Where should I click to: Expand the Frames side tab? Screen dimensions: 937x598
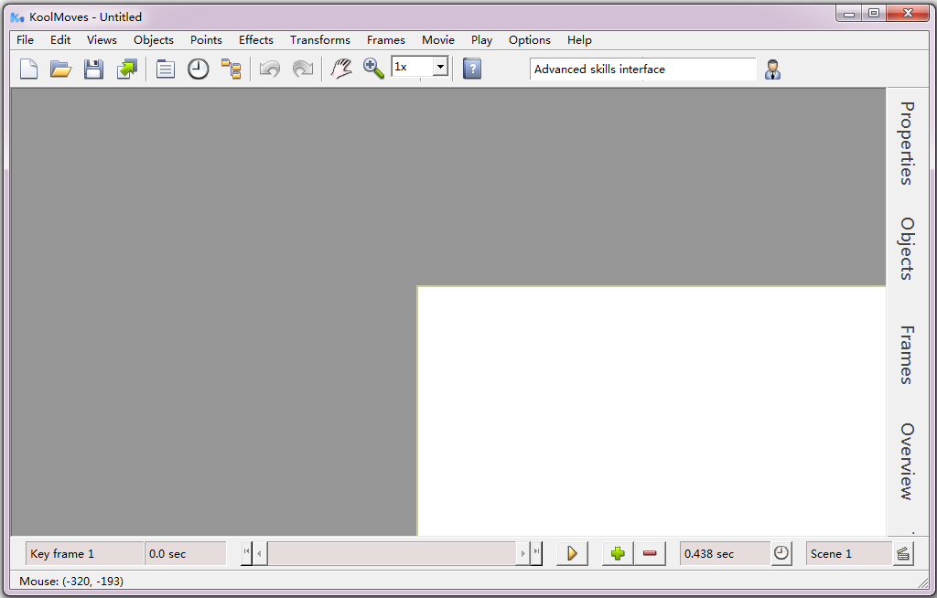point(907,355)
